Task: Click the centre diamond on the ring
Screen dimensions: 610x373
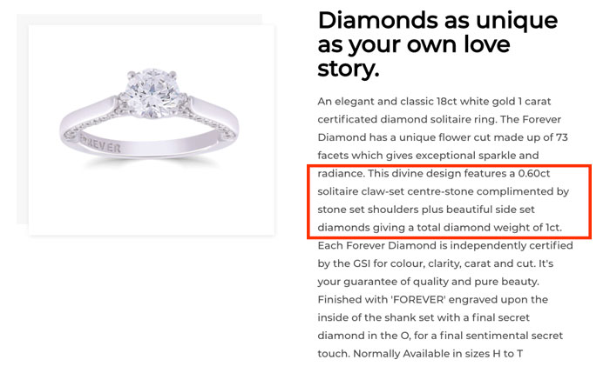Action: 152,92
